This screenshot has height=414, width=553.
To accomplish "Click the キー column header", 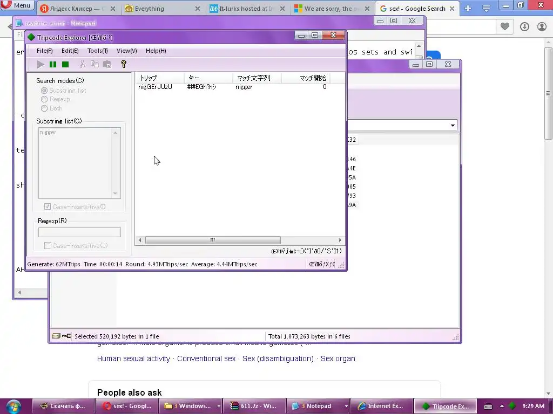I will coord(208,78).
